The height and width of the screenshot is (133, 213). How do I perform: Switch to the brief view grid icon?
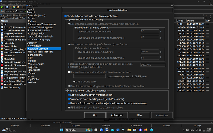7,7
